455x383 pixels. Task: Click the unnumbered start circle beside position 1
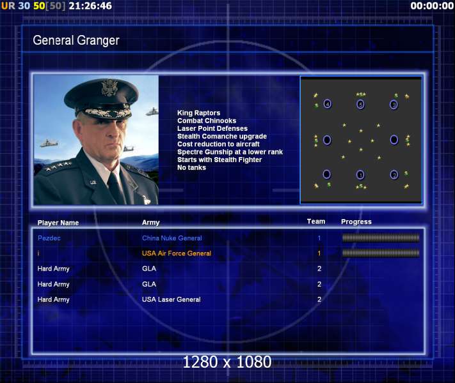click(x=327, y=174)
